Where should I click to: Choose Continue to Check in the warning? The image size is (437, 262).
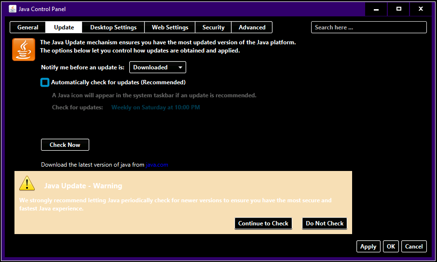[263, 223]
